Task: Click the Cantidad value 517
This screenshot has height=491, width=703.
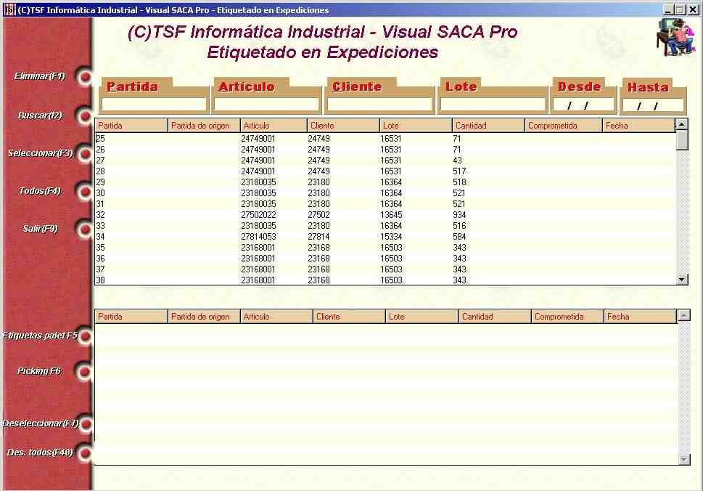Action: click(459, 171)
